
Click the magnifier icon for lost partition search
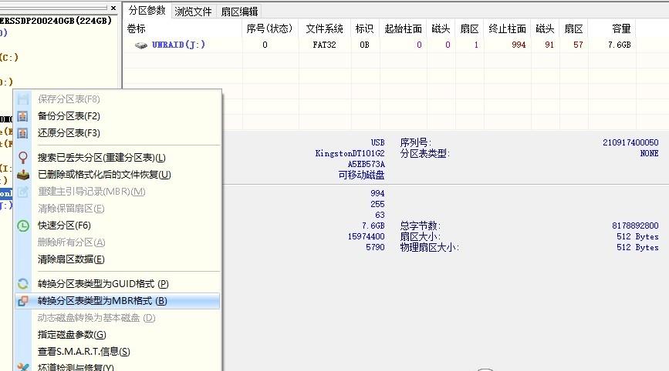22,158
